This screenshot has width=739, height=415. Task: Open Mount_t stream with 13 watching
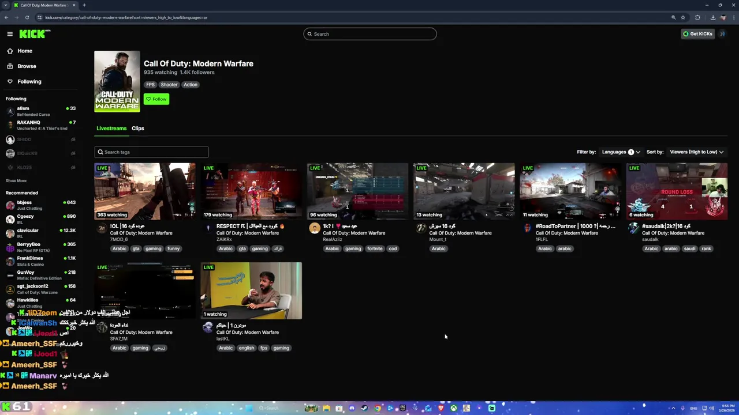click(464, 191)
